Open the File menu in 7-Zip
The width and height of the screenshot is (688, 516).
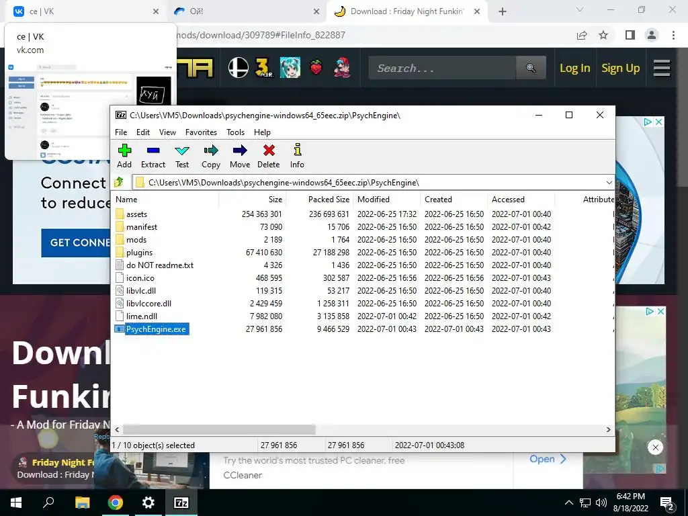pos(121,132)
